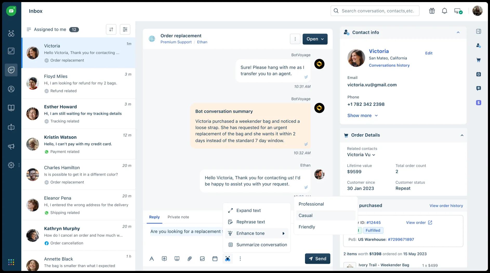Click the calendar icon in reply toolbar
This screenshot has width=490, height=273.
click(215, 259)
